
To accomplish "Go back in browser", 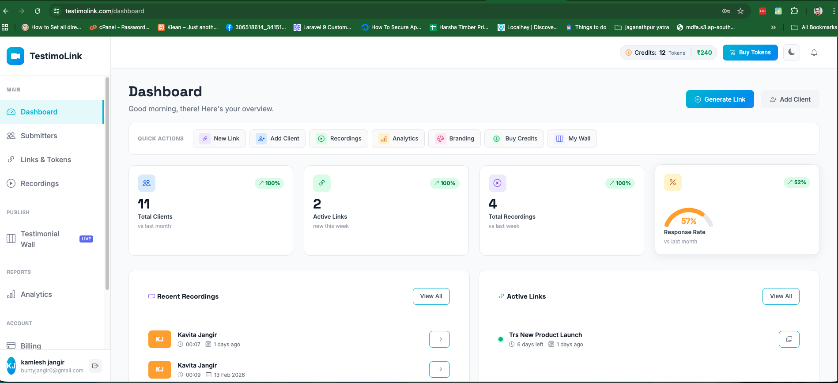I will [x=6, y=11].
